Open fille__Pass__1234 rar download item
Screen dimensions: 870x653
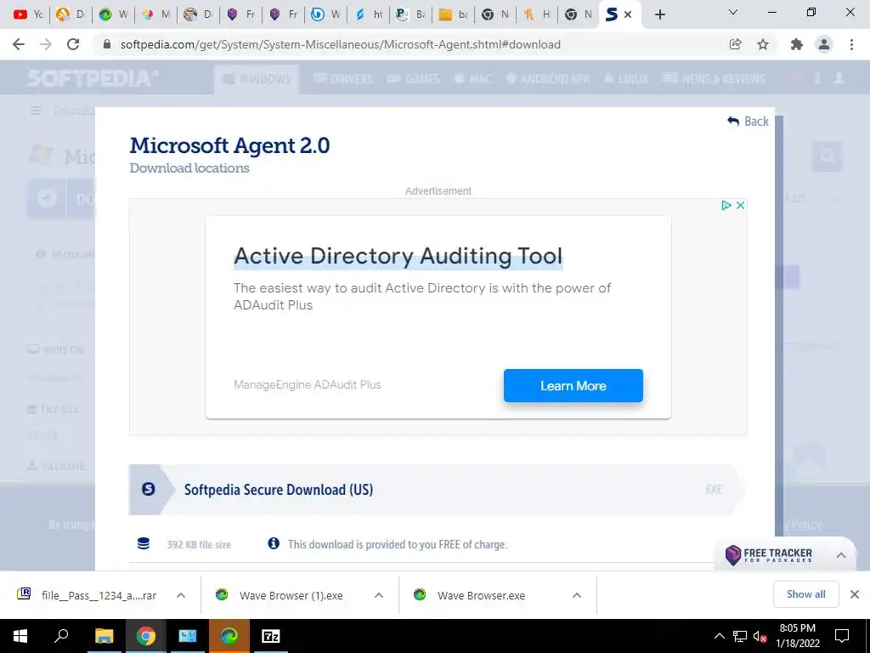88,595
